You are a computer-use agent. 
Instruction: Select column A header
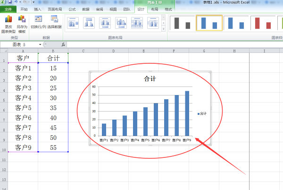pyautogui.click(x=23, y=51)
